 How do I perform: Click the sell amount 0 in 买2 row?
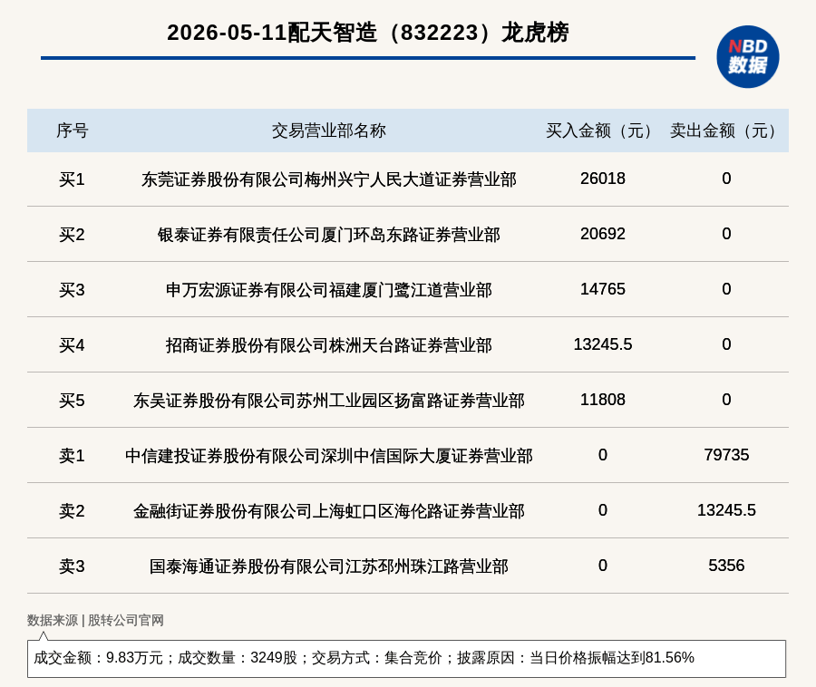coord(726,234)
